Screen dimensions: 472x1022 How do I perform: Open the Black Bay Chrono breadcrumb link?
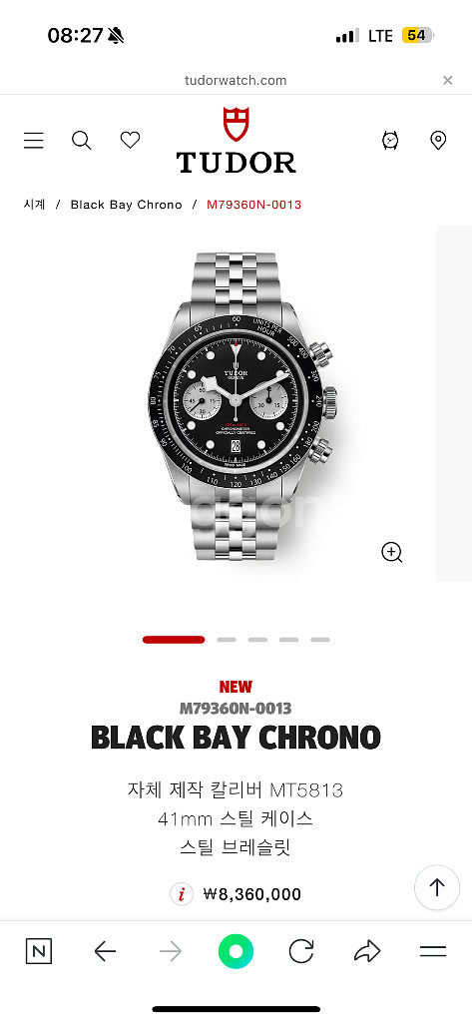(127, 205)
